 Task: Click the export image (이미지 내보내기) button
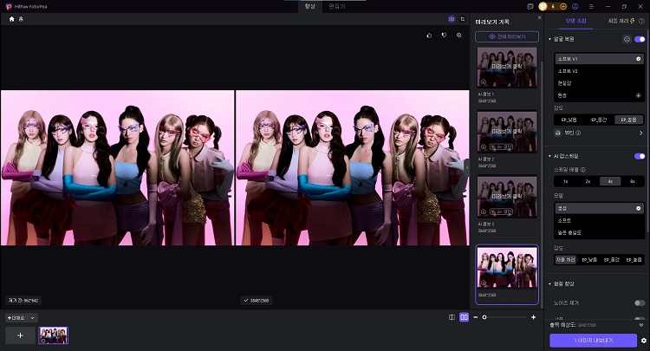pos(593,341)
